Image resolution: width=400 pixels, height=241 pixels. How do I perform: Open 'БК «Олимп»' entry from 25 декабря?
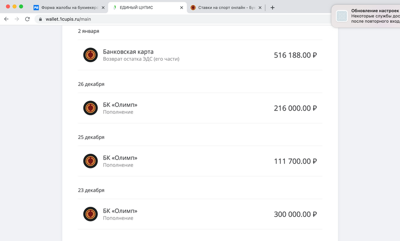(x=200, y=161)
